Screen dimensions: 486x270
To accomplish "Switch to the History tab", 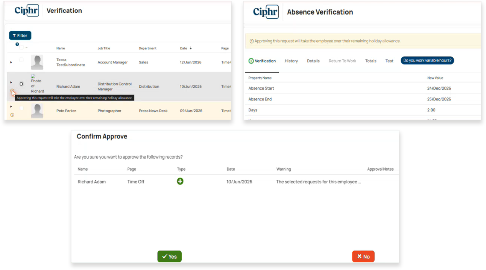I will (x=291, y=61).
